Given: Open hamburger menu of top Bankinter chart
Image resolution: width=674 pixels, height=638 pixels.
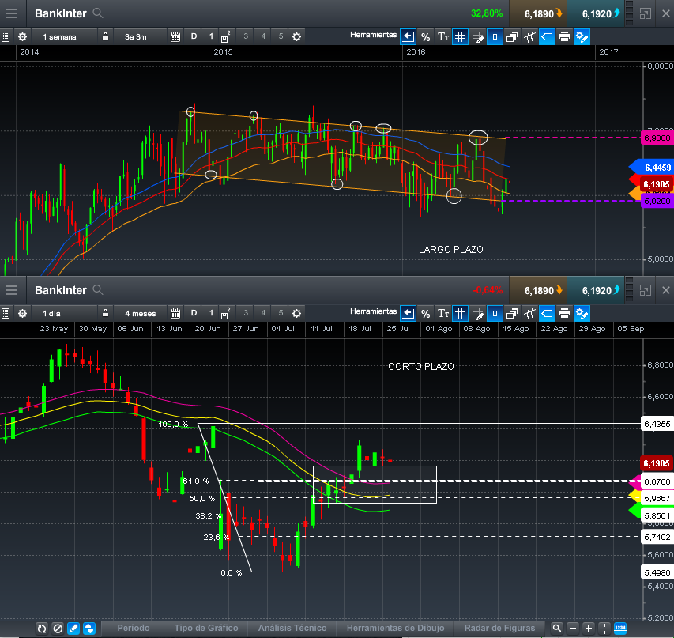Looking at the screenshot, I should click(x=11, y=13).
